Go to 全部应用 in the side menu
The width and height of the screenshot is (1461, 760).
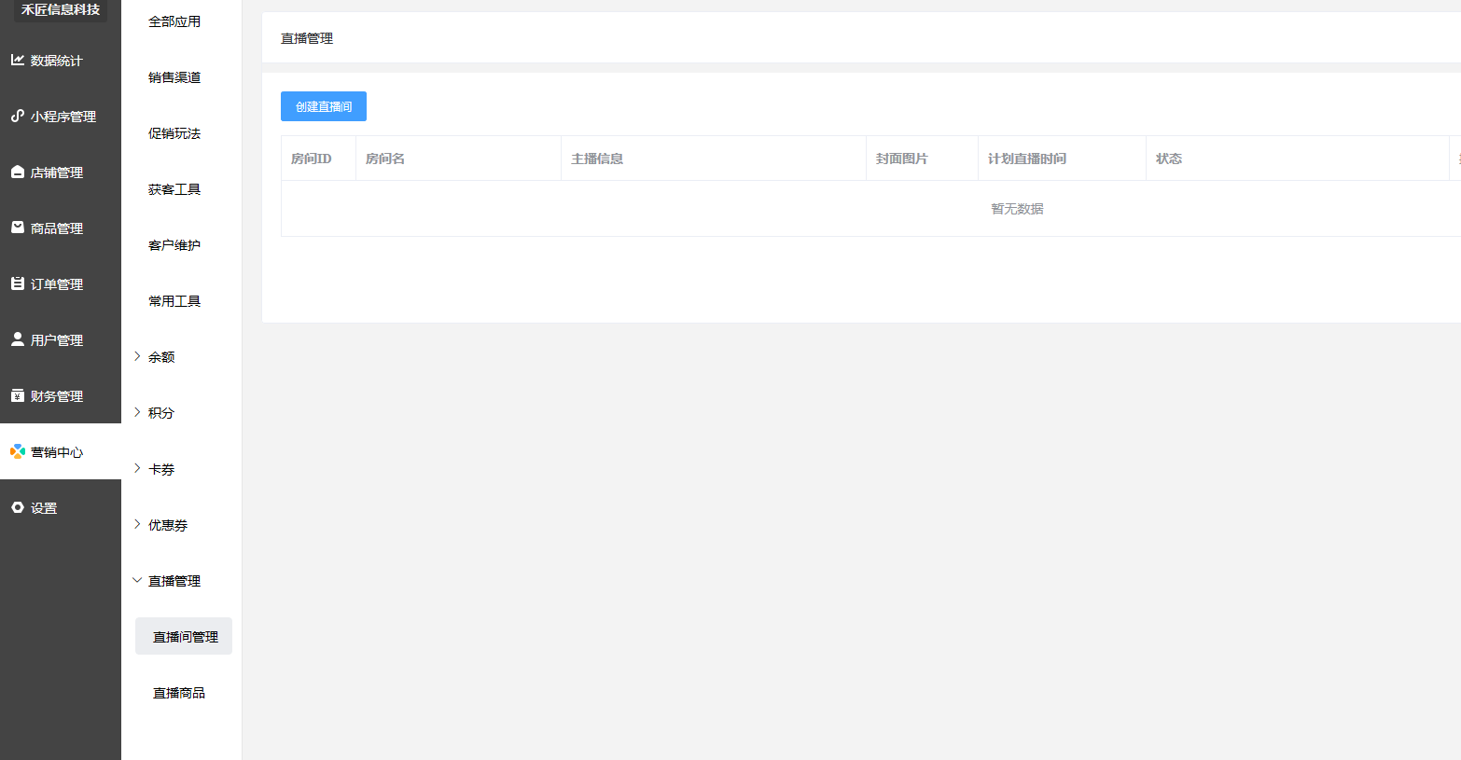click(x=174, y=21)
